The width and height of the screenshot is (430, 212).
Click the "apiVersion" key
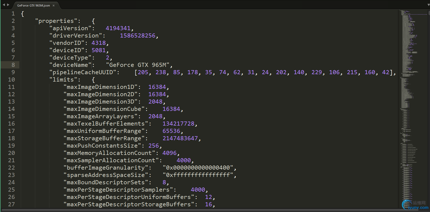point(70,28)
